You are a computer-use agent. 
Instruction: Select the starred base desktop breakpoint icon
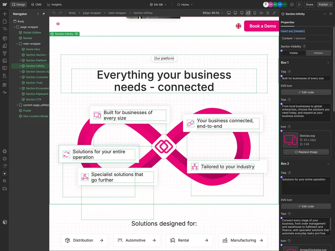(x=248, y=13)
